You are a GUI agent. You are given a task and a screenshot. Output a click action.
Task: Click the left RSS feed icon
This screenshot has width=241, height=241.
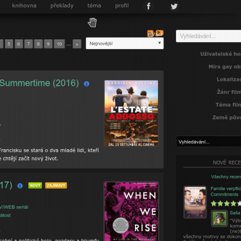pos(150,33)
